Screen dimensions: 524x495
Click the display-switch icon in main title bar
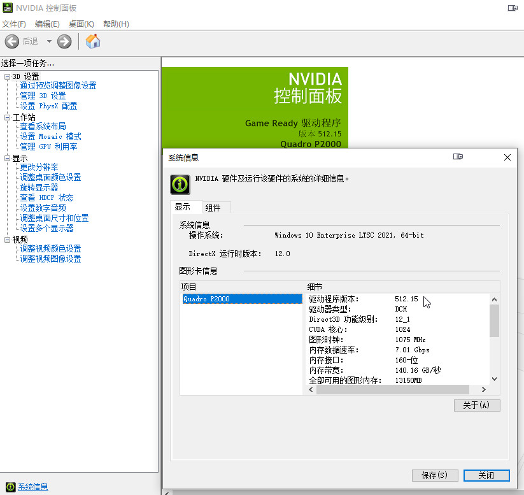[513, 8]
